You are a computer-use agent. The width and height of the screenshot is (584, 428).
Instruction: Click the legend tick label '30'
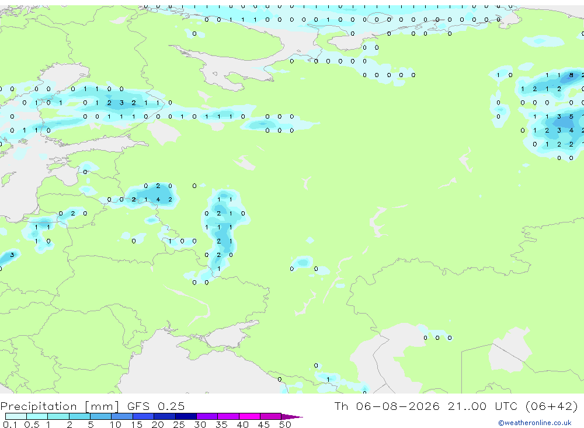[x=200, y=424]
